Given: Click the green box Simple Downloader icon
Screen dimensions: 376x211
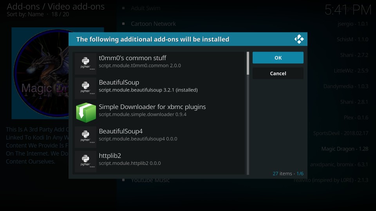Looking at the screenshot, I should pos(86,113).
